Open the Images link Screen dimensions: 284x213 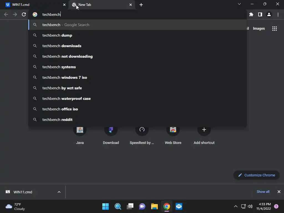[x=259, y=29]
